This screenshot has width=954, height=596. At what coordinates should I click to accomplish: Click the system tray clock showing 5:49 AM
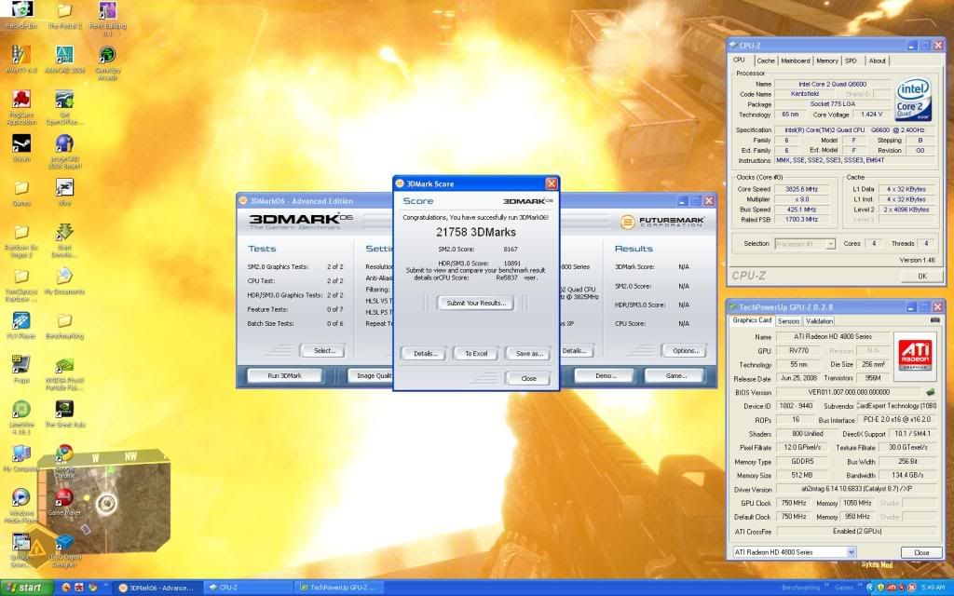[933, 588]
